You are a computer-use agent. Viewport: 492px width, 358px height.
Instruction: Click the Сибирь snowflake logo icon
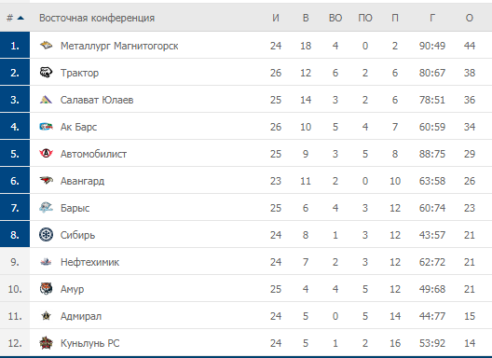47,235
